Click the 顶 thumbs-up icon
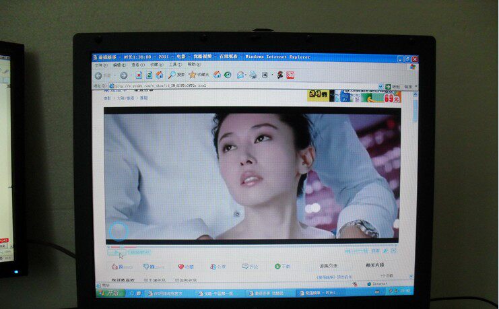The height and width of the screenshot is (309, 499). coord(115,267)
